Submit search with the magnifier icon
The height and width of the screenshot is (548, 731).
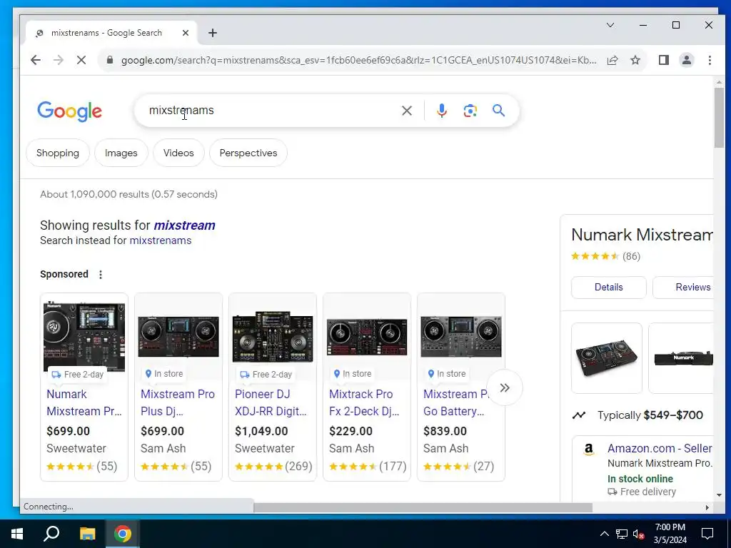(498, 111)
